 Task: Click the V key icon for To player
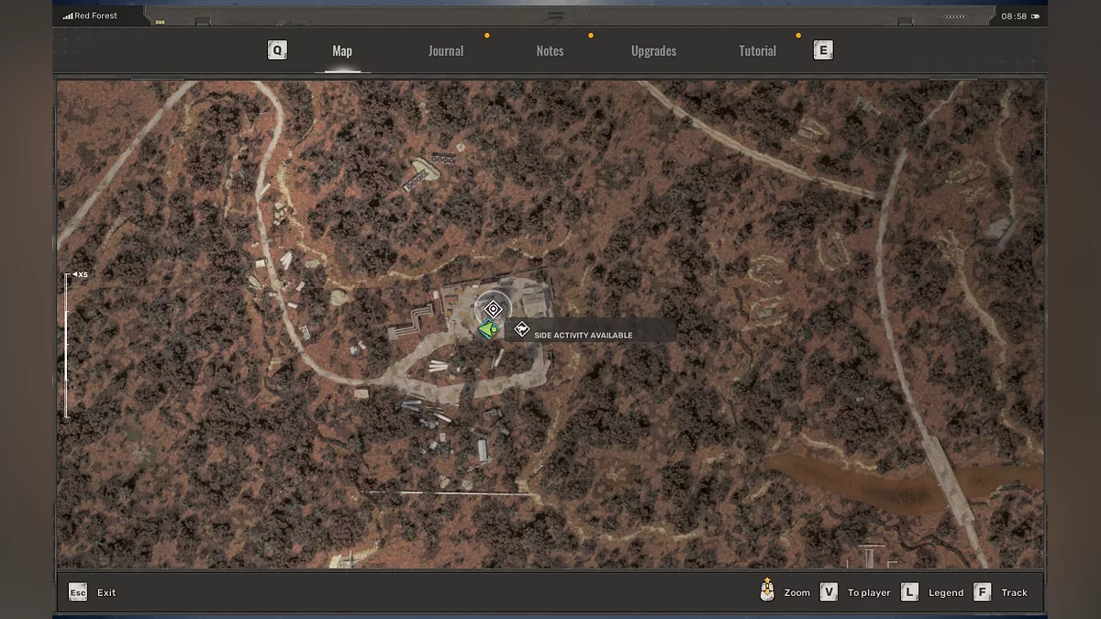[x=829, y=592]
